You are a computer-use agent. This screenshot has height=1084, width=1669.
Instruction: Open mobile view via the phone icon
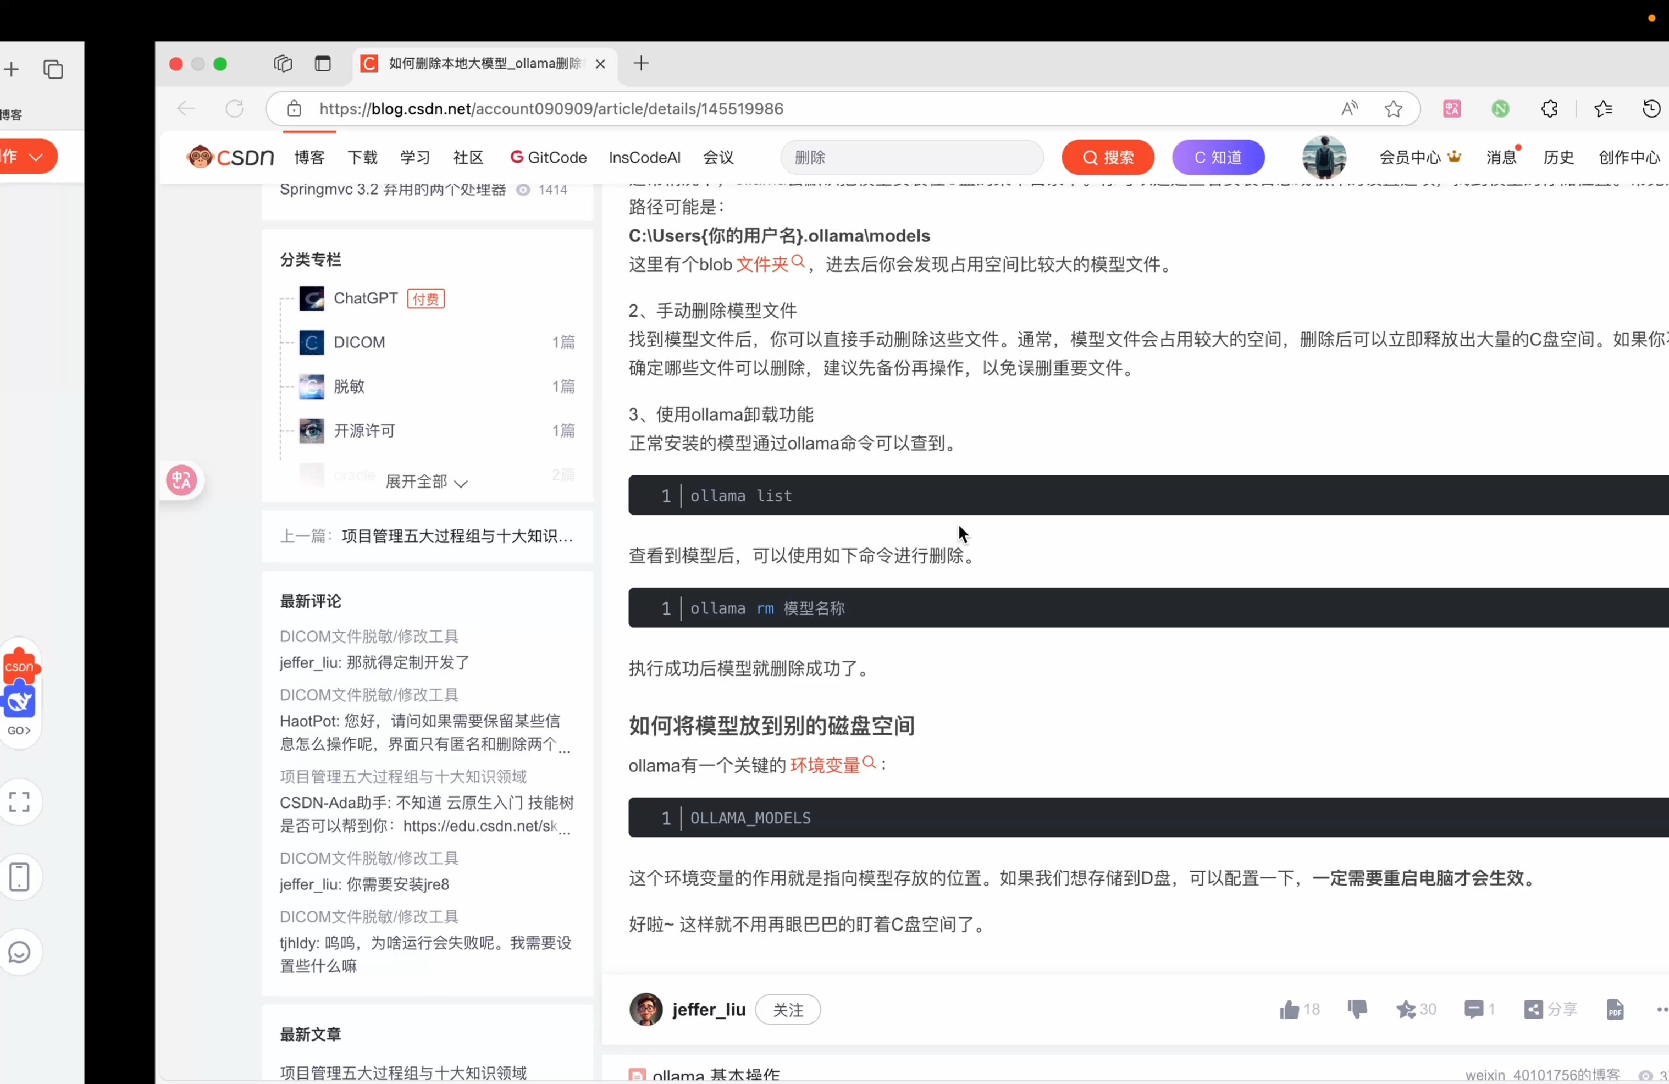point(20,876)
